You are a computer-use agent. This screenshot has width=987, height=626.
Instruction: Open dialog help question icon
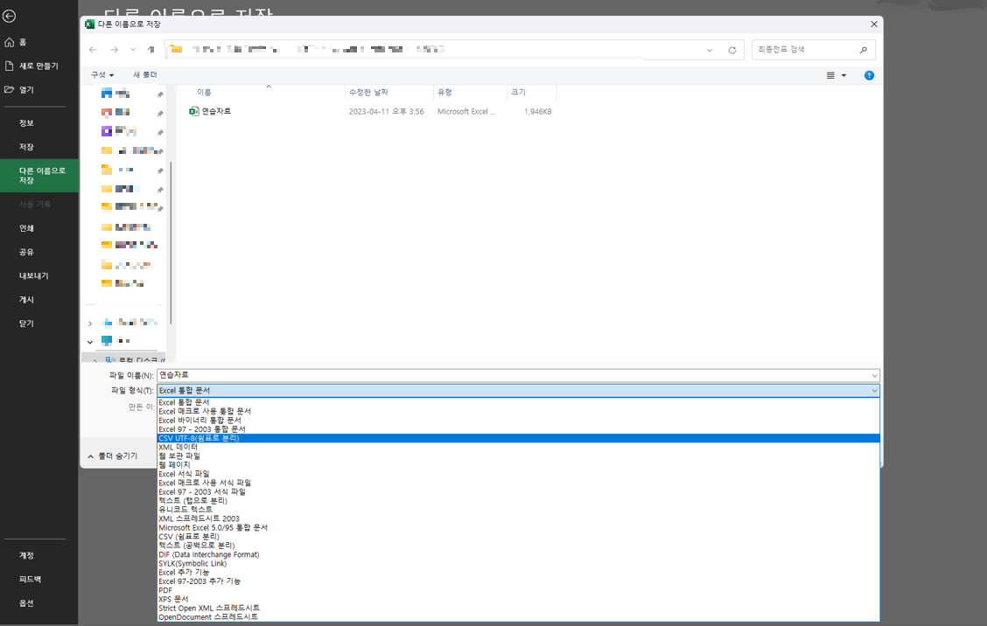click(x=869, y=75)
